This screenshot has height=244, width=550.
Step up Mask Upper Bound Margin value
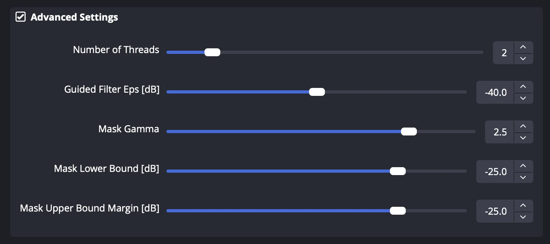point(523,206)
